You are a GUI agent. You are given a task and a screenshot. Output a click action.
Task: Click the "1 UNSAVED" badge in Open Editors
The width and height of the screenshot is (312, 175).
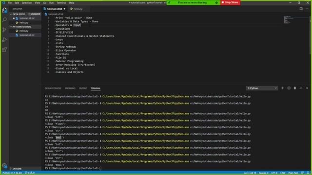point(35,14)
